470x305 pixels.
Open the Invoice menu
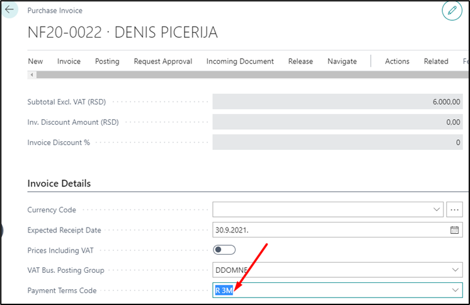[x=69, y=61]
